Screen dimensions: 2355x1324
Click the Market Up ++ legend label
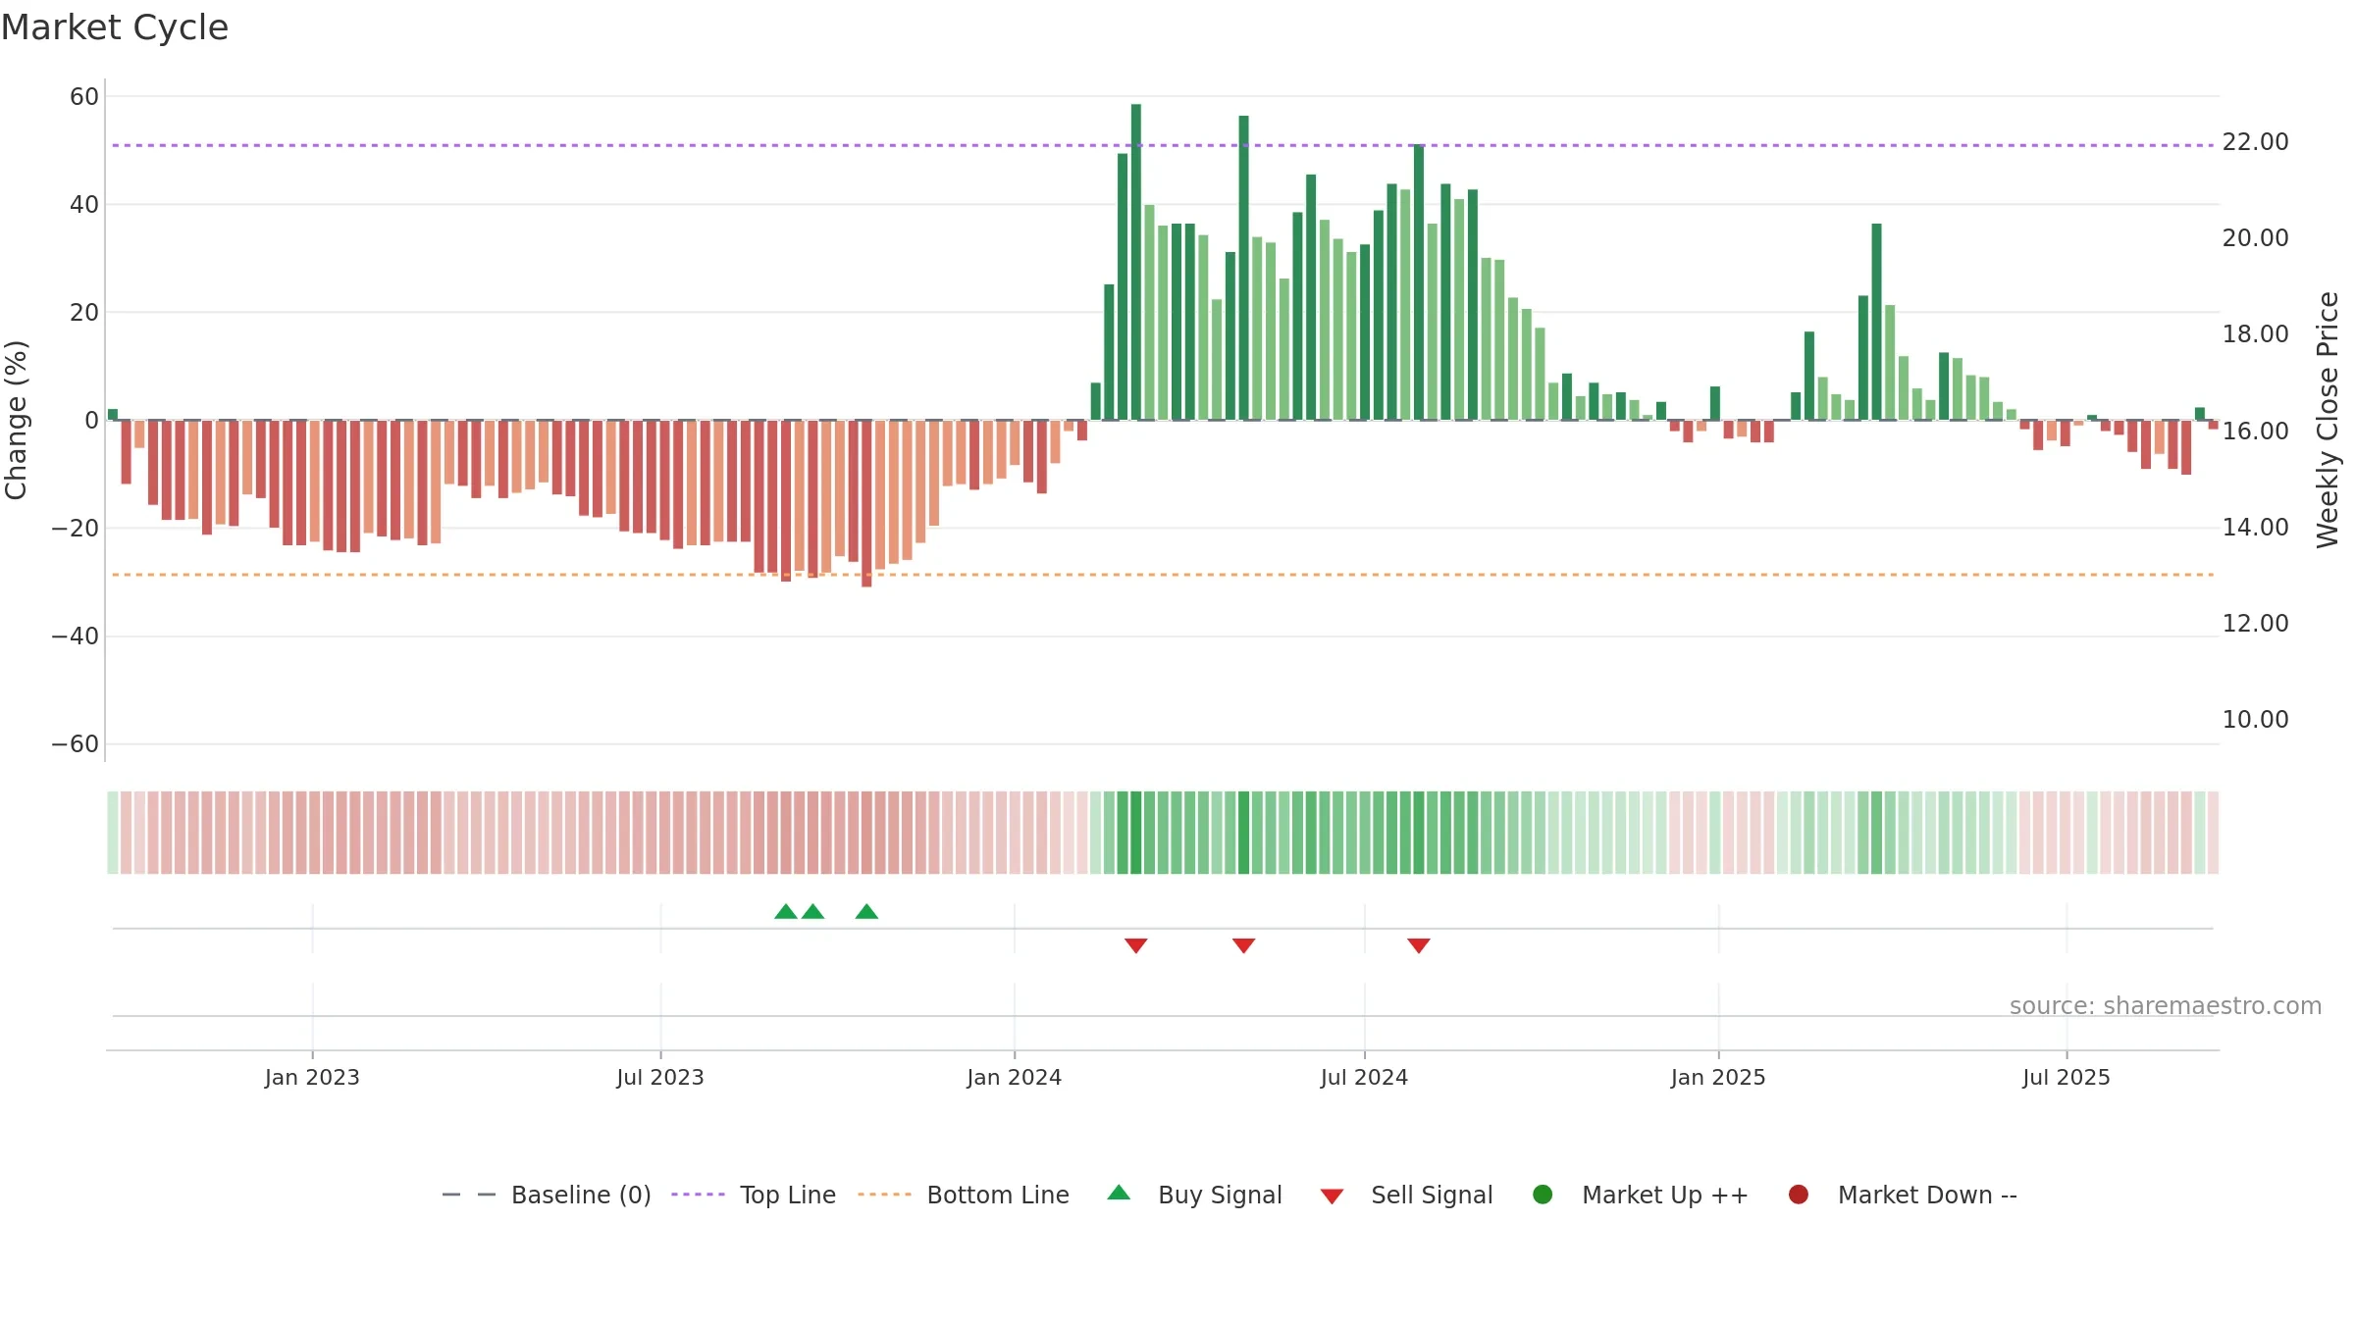point(1665,1195)
